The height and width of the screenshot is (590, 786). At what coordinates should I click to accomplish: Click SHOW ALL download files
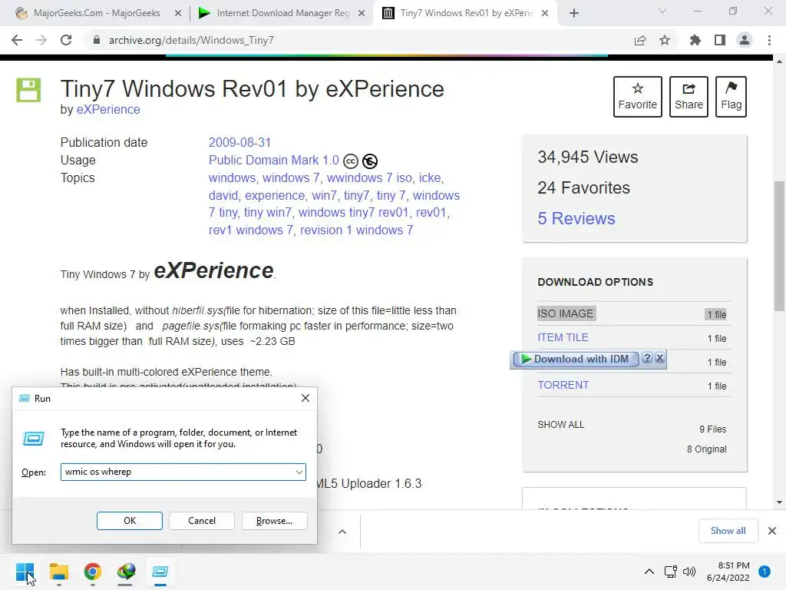click(561, 424)
